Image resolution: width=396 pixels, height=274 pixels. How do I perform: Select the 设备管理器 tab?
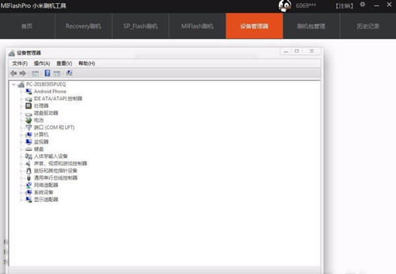pyautogui.click(x=254, y=26)
